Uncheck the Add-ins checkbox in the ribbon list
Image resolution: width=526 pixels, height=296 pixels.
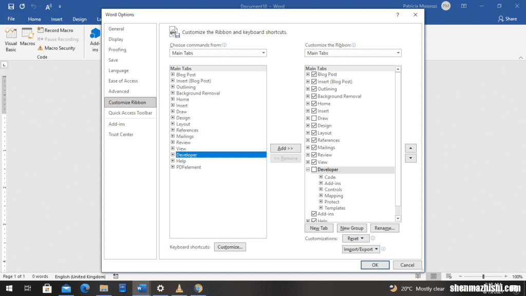[314, 214]
